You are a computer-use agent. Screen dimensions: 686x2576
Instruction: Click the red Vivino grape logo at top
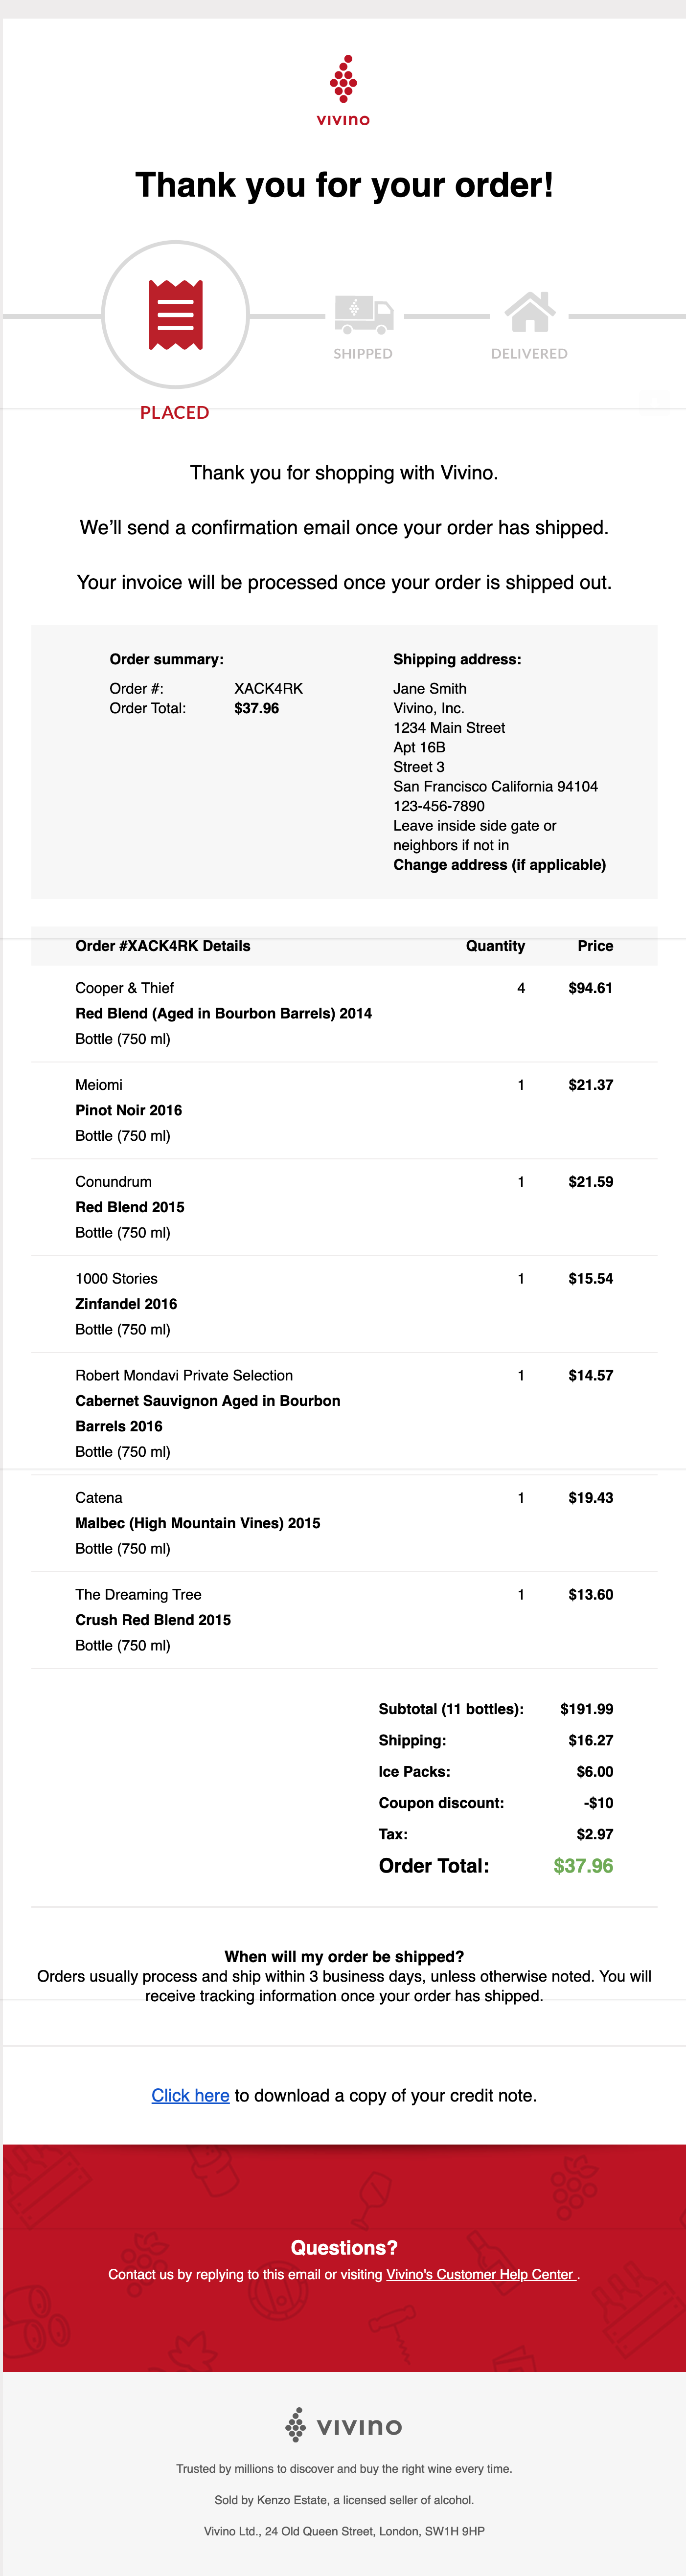[343, 90]
